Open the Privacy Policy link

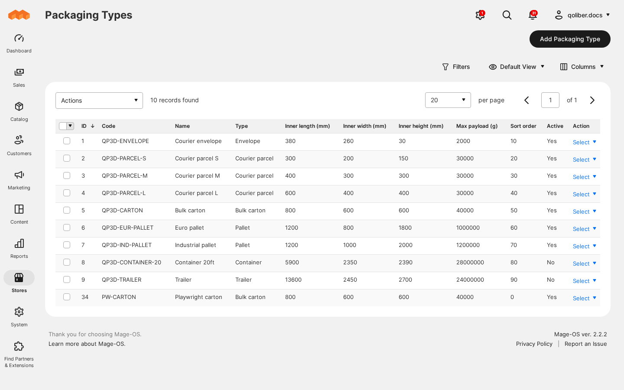tap(534, 344)
